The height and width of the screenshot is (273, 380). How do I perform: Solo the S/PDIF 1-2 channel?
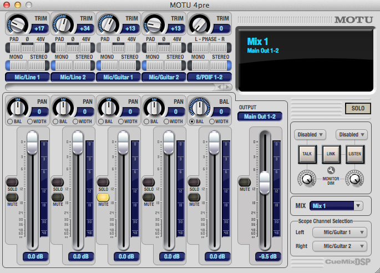(x=194, y=182)
